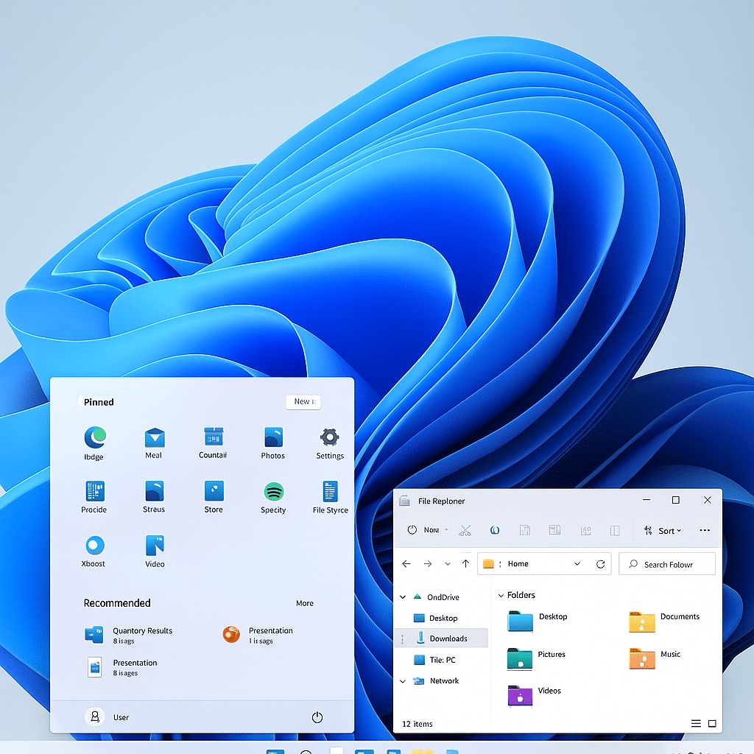The height and width of the screenshot is (754, 754).
Task: Click the More link under Recommended
Action: coord(304,602)
